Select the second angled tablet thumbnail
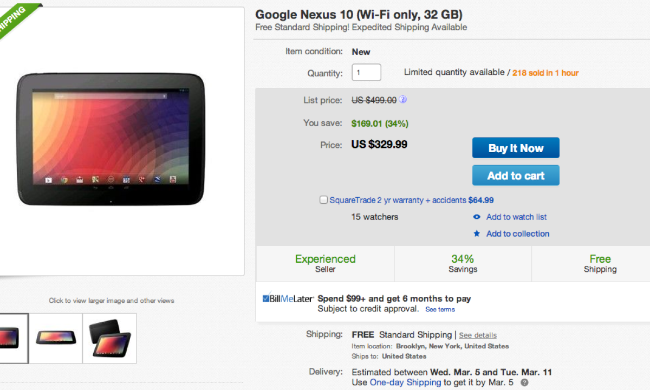 tap(56, 338)
